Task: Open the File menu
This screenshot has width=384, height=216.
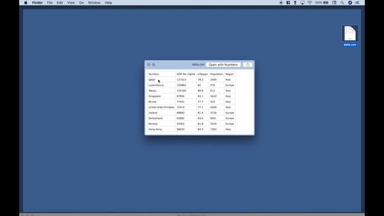Action: click(x=50, y=2)
